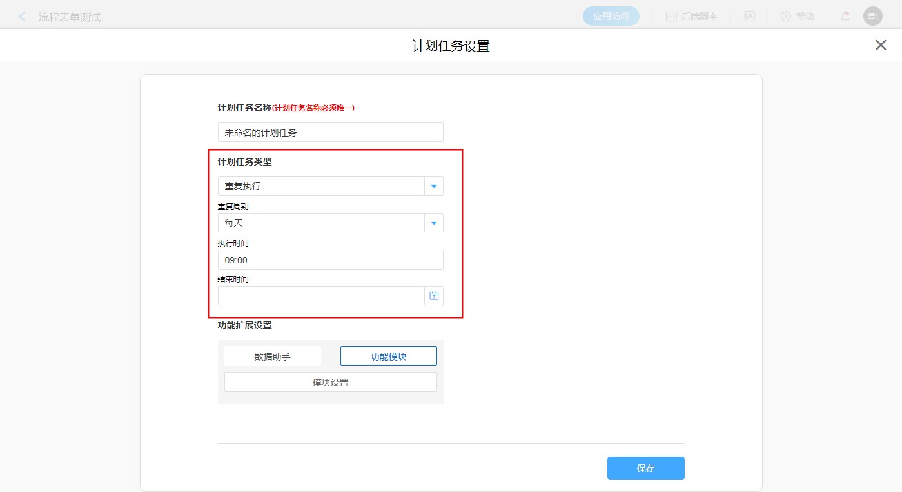Open the notification bell
902x492 pixels.
845,17
